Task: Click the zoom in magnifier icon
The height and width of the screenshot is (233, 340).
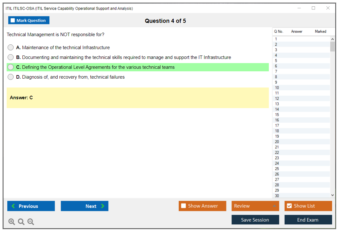Action: click(x=12, y=222)
